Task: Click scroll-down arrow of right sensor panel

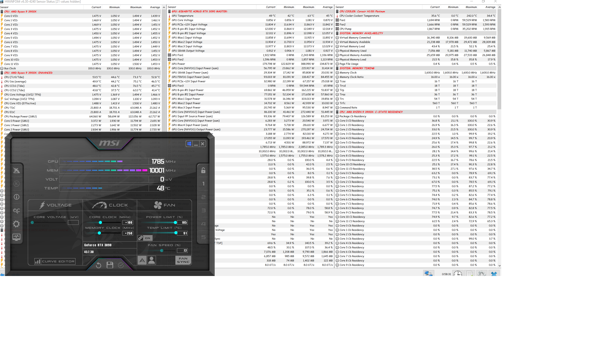Action: (499, 265)
